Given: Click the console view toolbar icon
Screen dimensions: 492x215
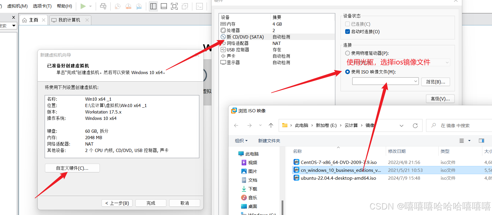Looking at the screenshot, I should pos(200,6).
